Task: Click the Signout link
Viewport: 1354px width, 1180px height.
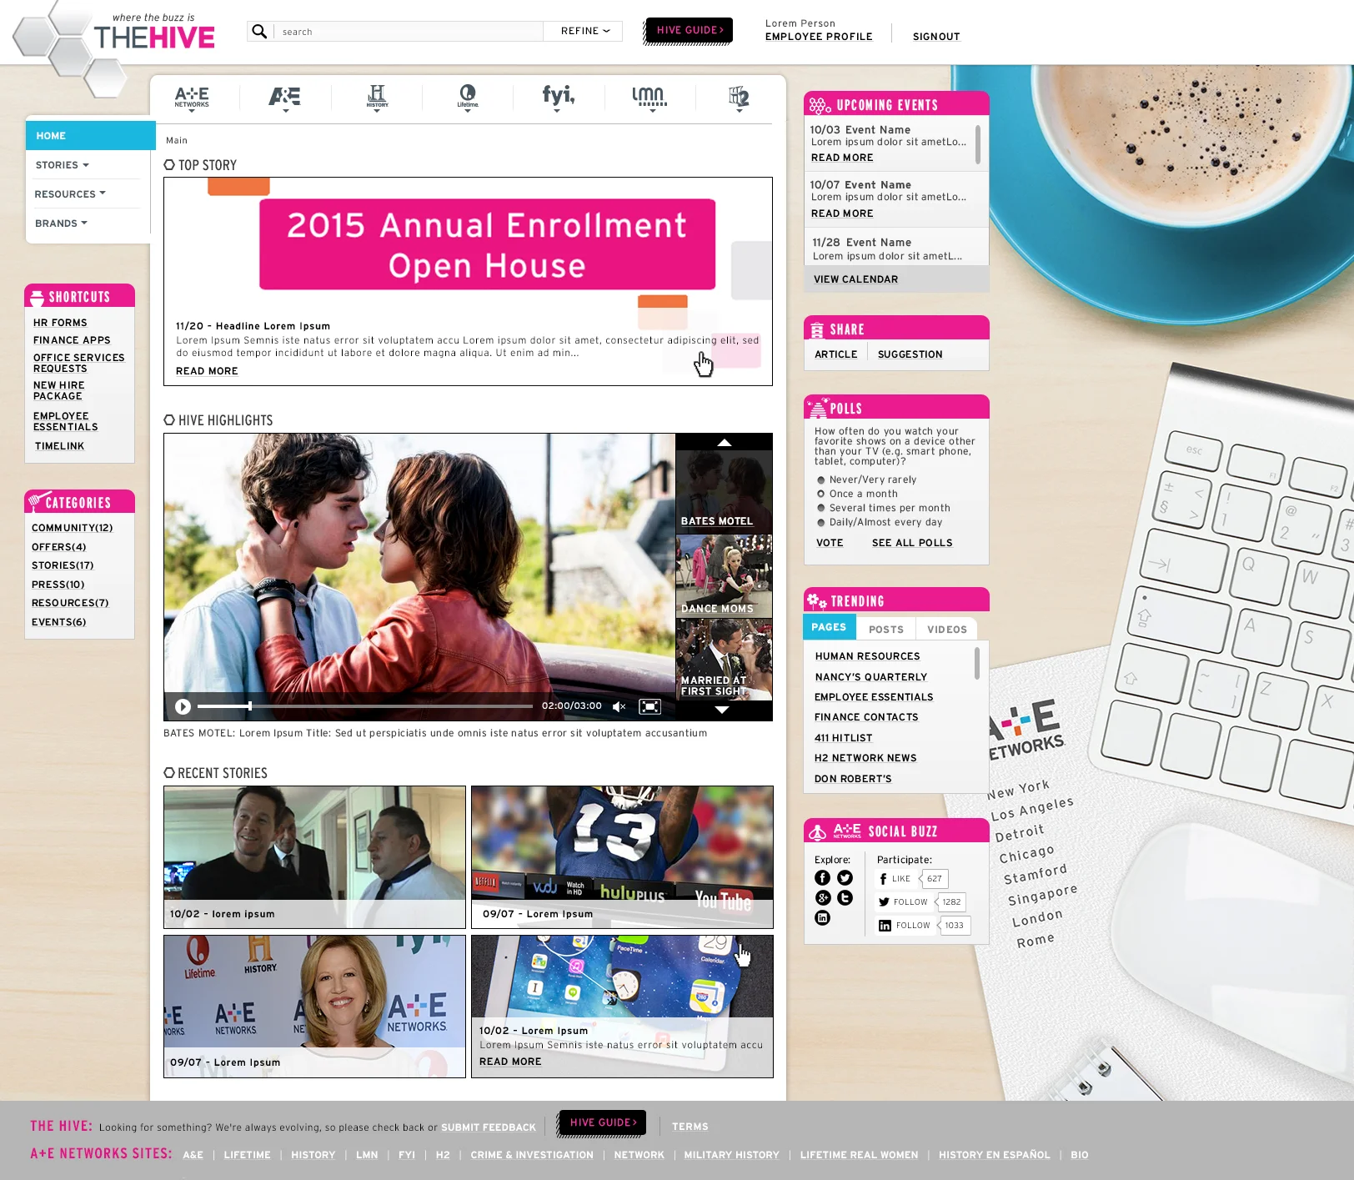Action: tap(936, 37)
